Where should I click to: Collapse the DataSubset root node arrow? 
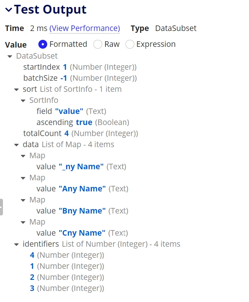pyautogui.click(x=10, y=56)
